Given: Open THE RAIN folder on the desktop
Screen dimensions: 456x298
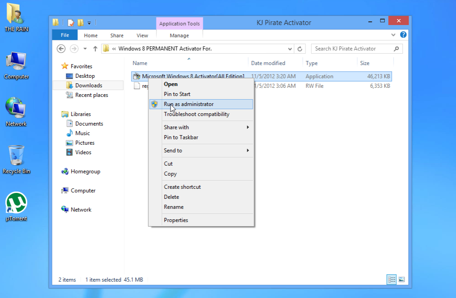Looking at the screenshot, I should [16, 17].
